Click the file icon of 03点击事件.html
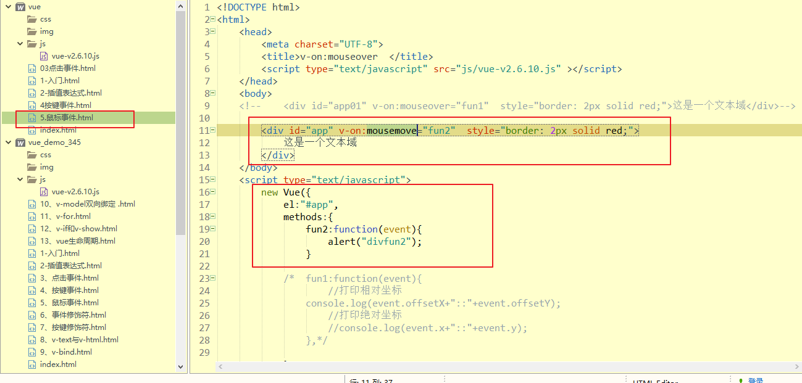Viewport: 802px width, 383px height. pos(32,68)
